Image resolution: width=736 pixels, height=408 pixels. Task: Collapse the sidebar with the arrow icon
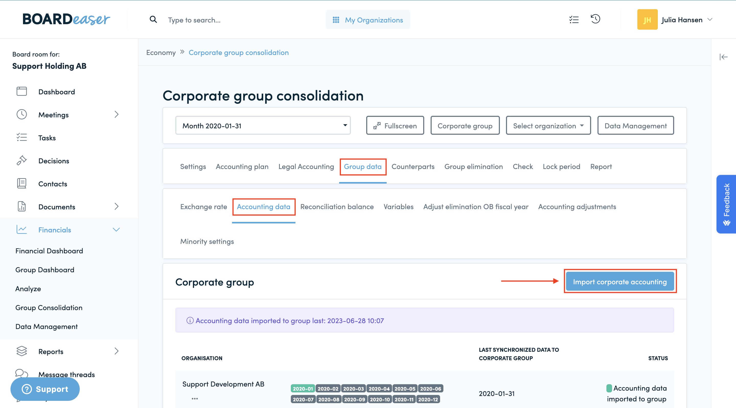tap(723, 57)
